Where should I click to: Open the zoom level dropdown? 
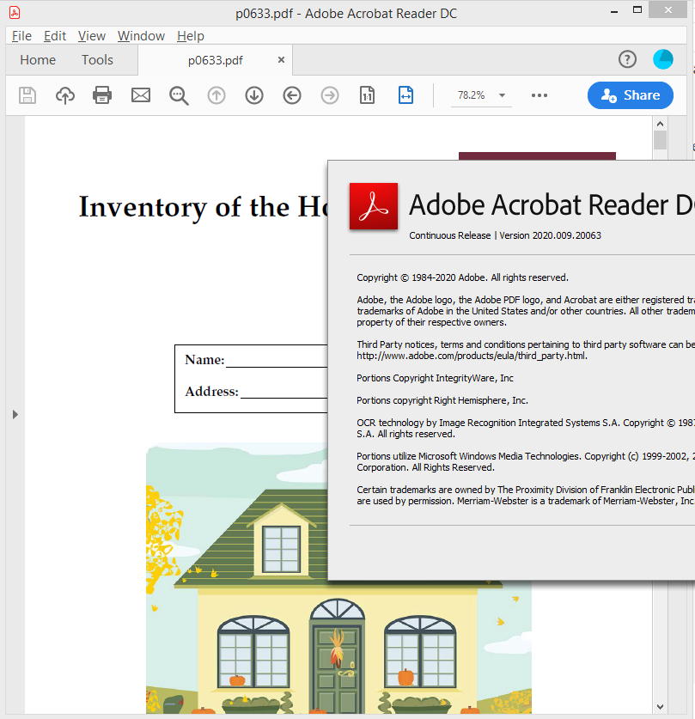click(x=502, y=95)
